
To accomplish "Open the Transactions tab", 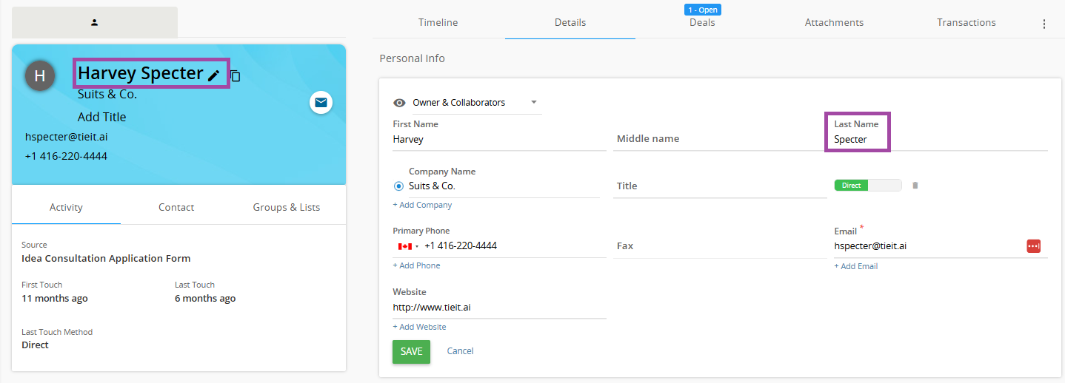I will click(x=966, y=23).
